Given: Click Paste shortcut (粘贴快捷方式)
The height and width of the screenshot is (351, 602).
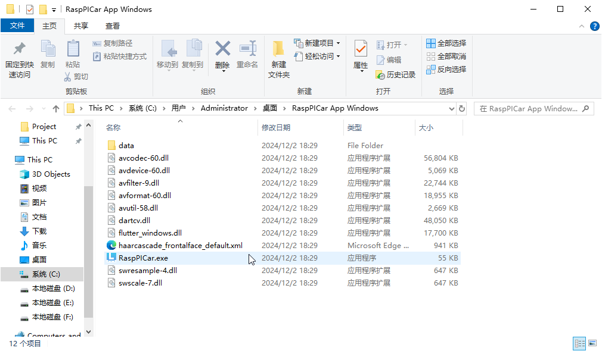Looking at the screenshot, I should [x=120, y=57].
